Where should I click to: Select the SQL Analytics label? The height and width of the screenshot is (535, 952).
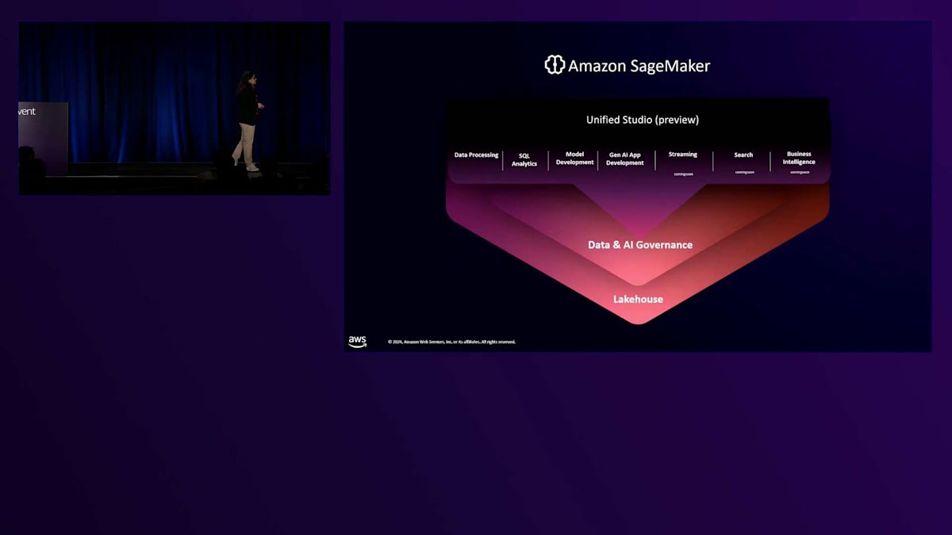(x=524, y=160)
